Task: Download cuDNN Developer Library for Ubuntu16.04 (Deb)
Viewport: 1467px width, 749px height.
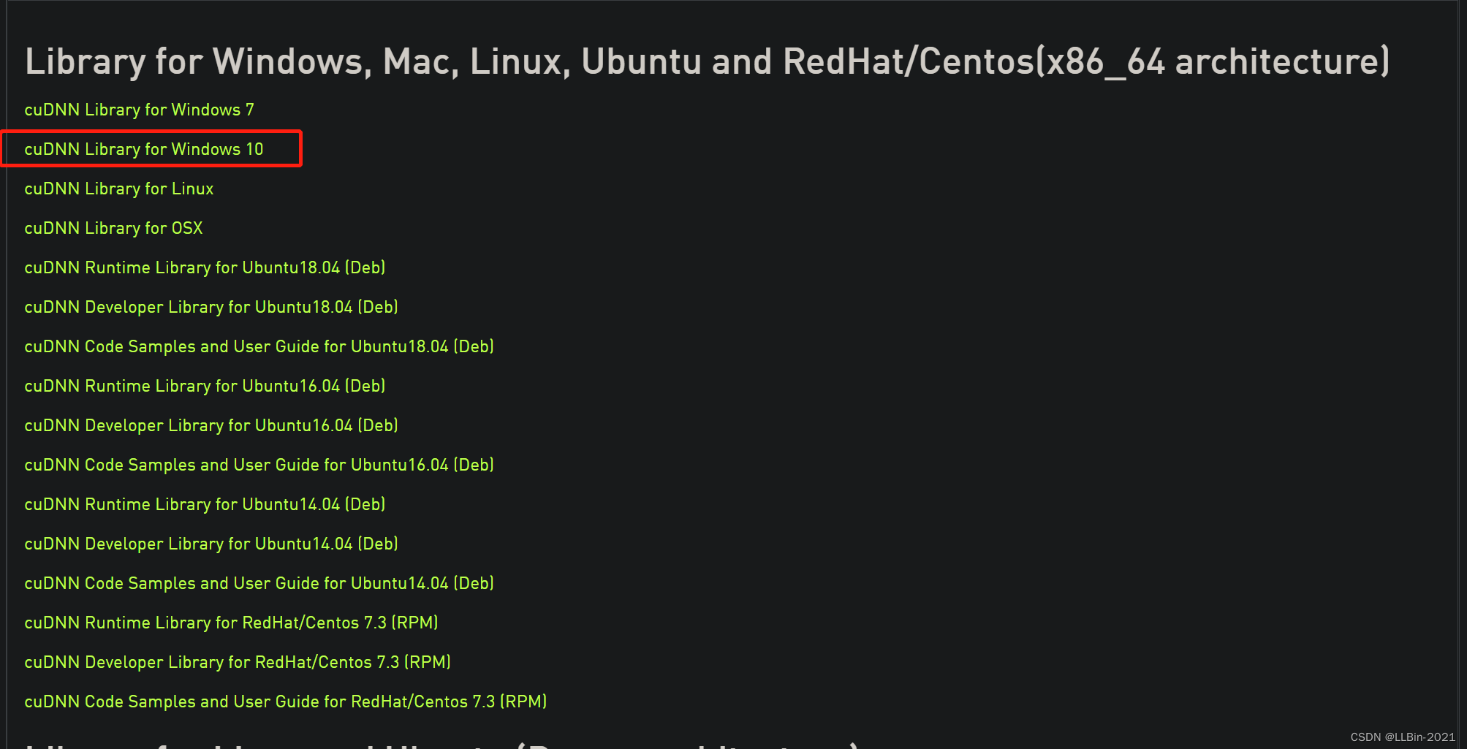Action: pos(211,425)
